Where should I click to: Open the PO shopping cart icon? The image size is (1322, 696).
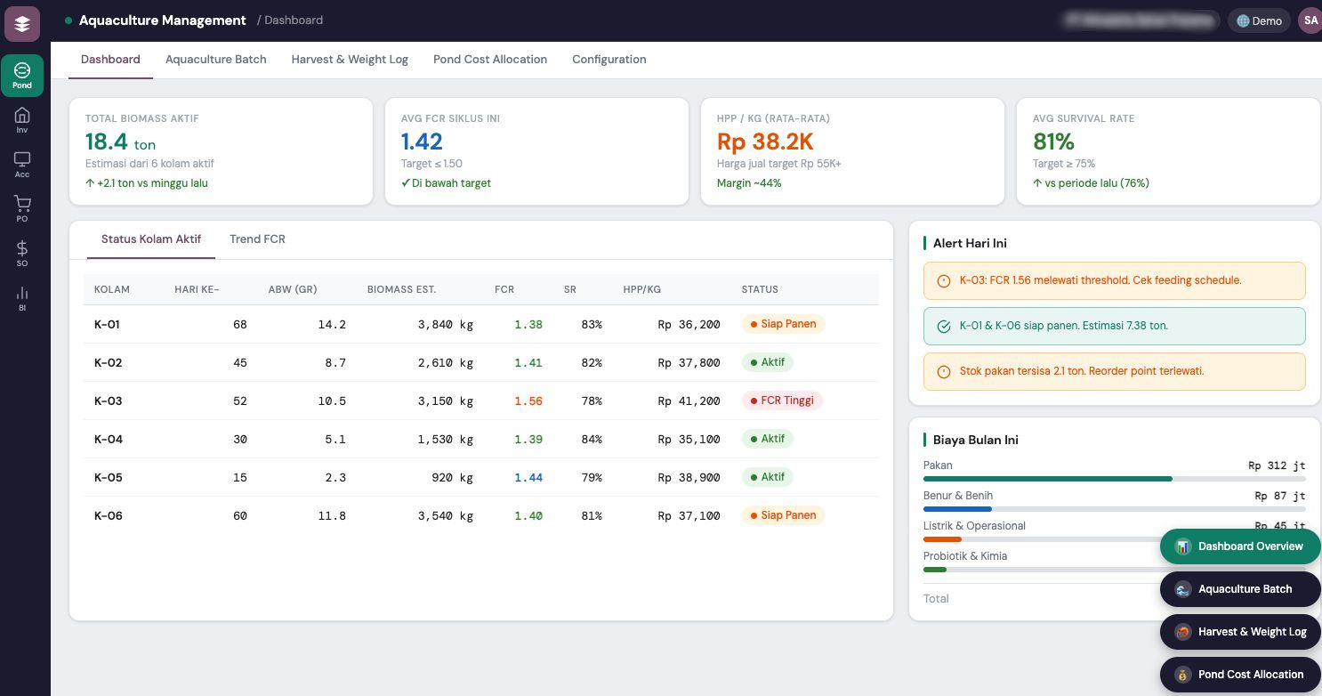pyautogui.click(x=22, y=209)
